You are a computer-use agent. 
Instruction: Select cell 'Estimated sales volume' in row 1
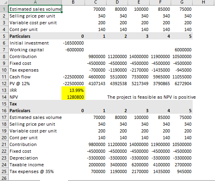[x=35, y=9]
